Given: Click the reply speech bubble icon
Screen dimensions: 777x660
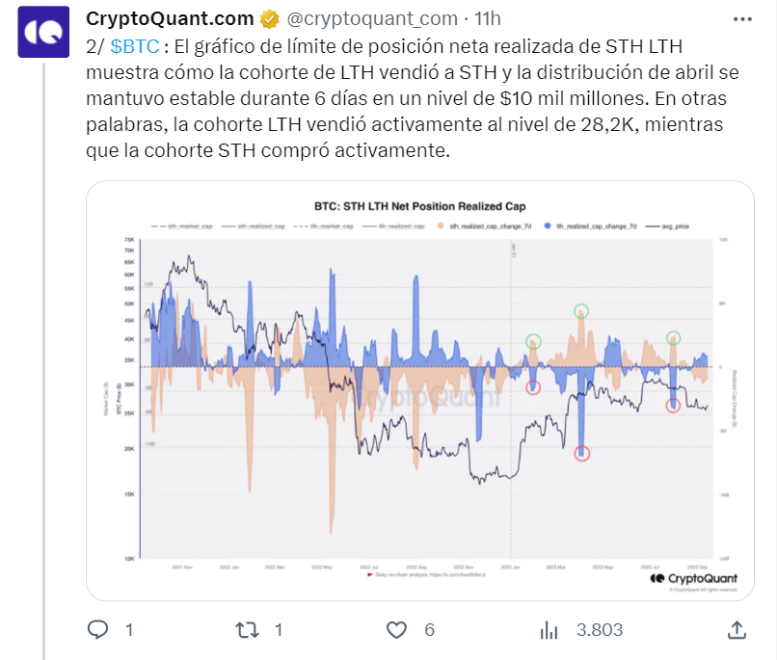Looking at the screenshot, I should pyautogui.click(x=97, y=630).
